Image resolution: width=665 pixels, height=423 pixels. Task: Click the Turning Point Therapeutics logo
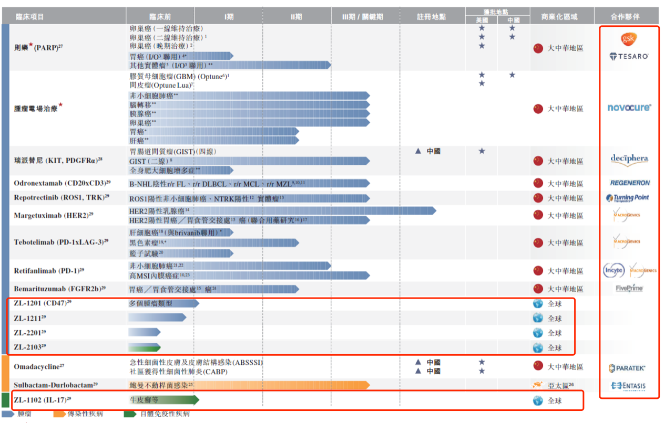[628, 198]
